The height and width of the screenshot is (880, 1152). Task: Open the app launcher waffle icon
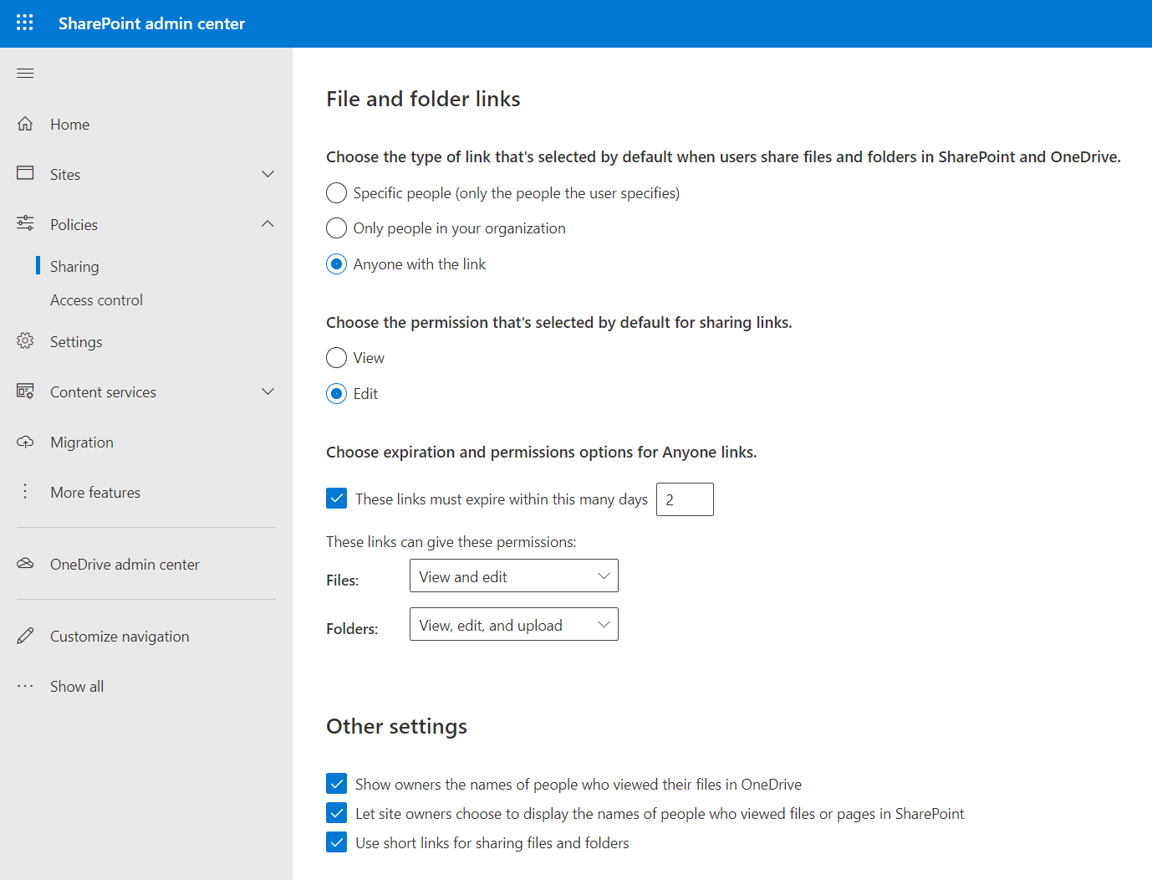tap(25, 23)
